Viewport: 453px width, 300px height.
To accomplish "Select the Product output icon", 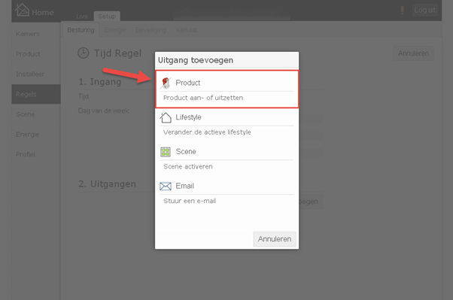I will coord(166,83).
